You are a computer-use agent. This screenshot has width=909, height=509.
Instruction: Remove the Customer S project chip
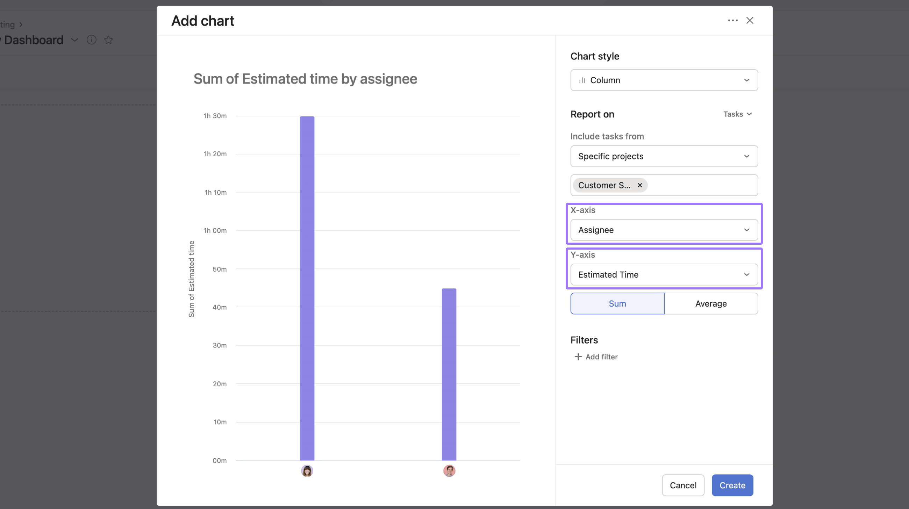639,185
